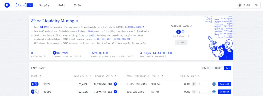
Task: Open the Farm LIVE tab
Action: [24, 5]
